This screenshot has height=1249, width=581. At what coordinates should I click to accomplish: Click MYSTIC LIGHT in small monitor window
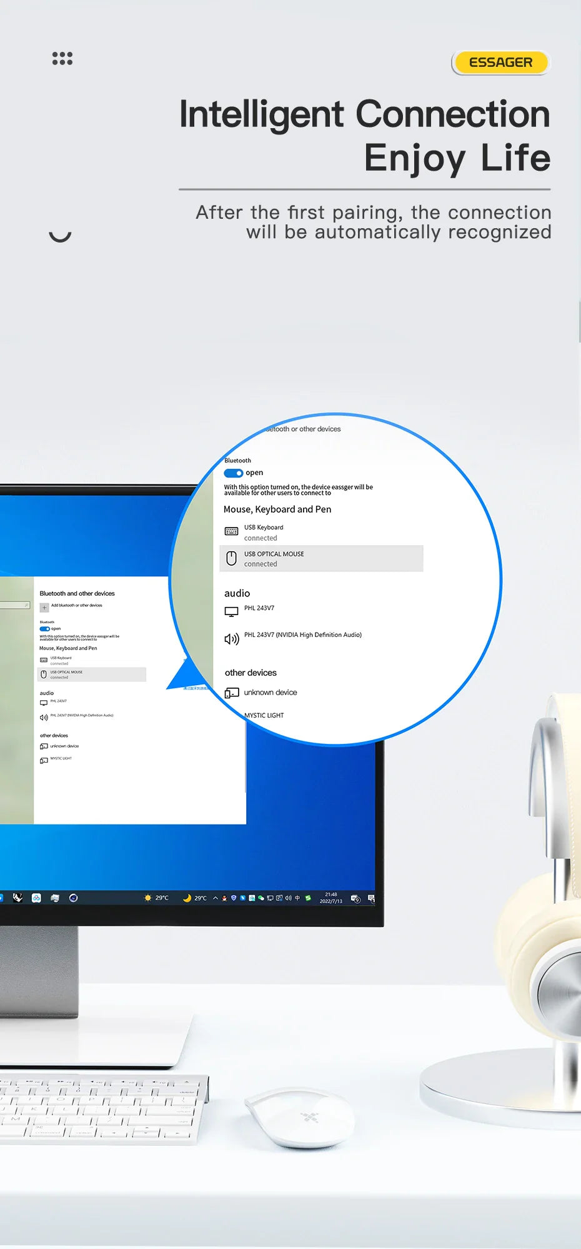(x=61, y=759)
